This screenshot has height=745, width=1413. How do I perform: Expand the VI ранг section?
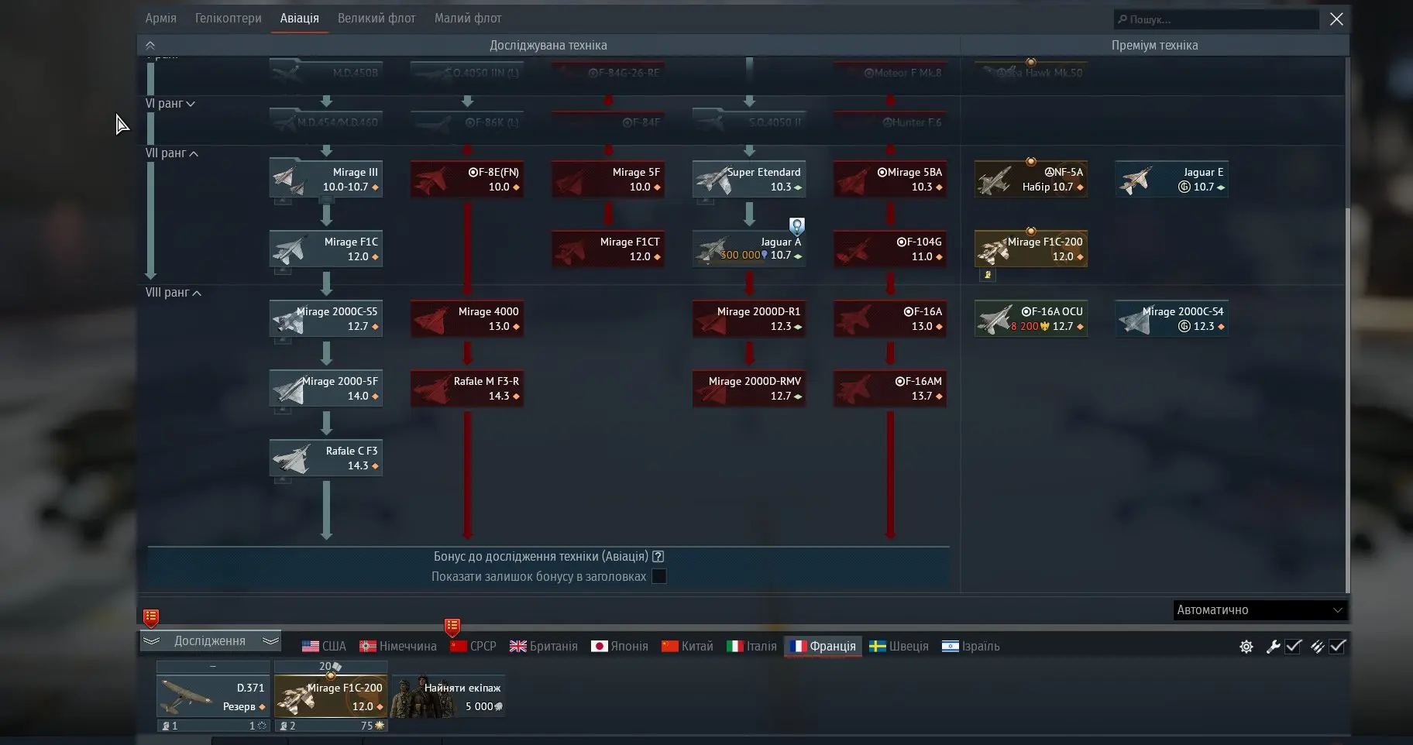click(x=170, y=104)
